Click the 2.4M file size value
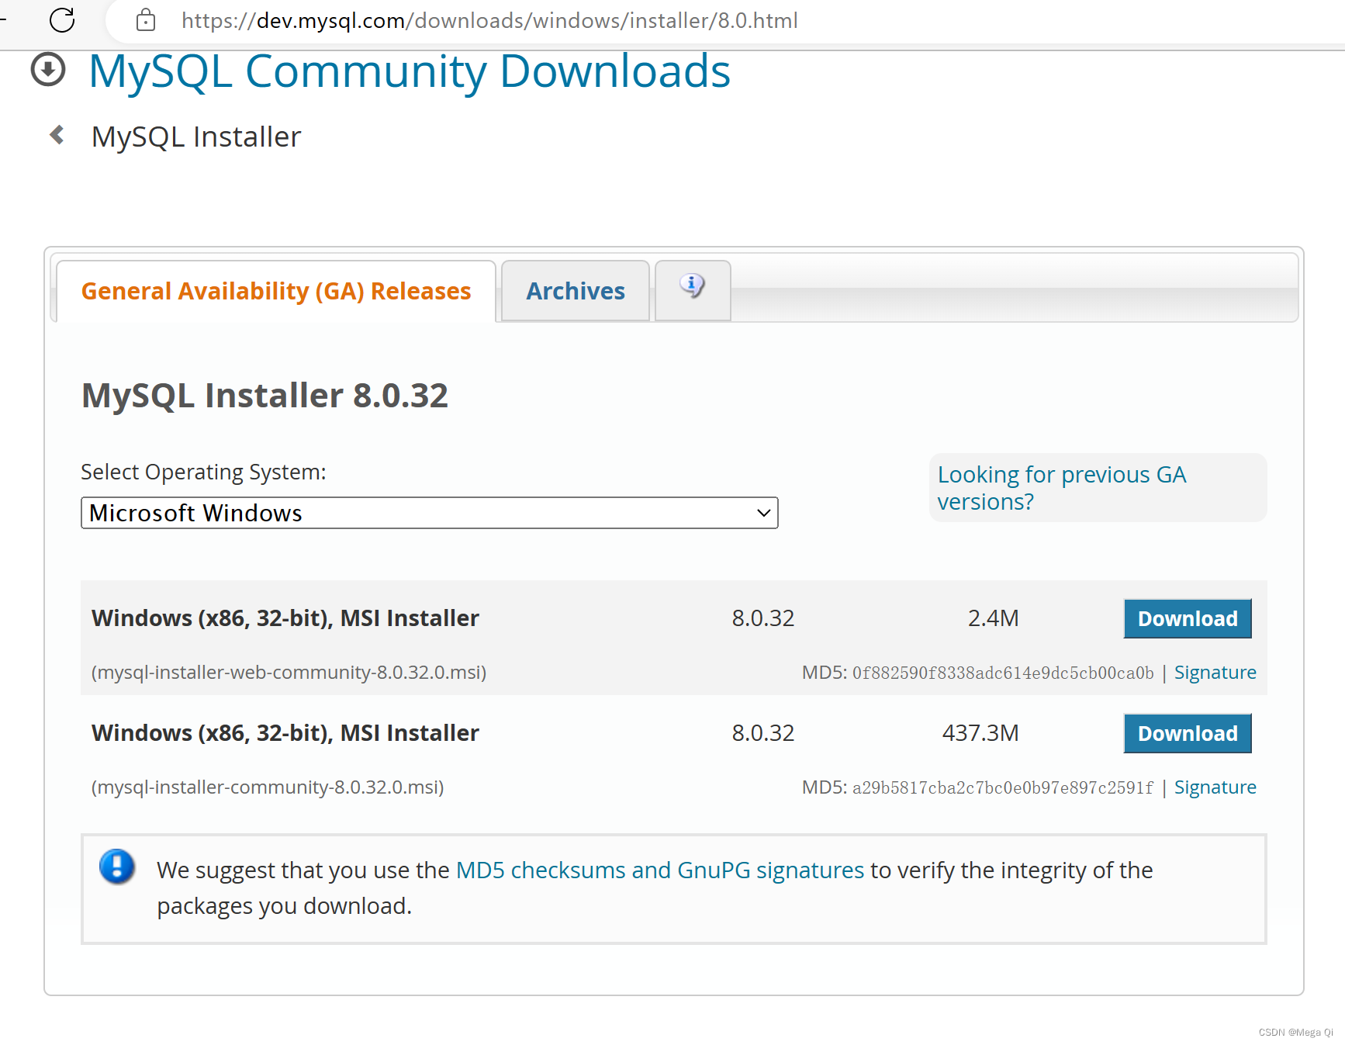The image size is (1345, 1045). [x=994, y=618]
